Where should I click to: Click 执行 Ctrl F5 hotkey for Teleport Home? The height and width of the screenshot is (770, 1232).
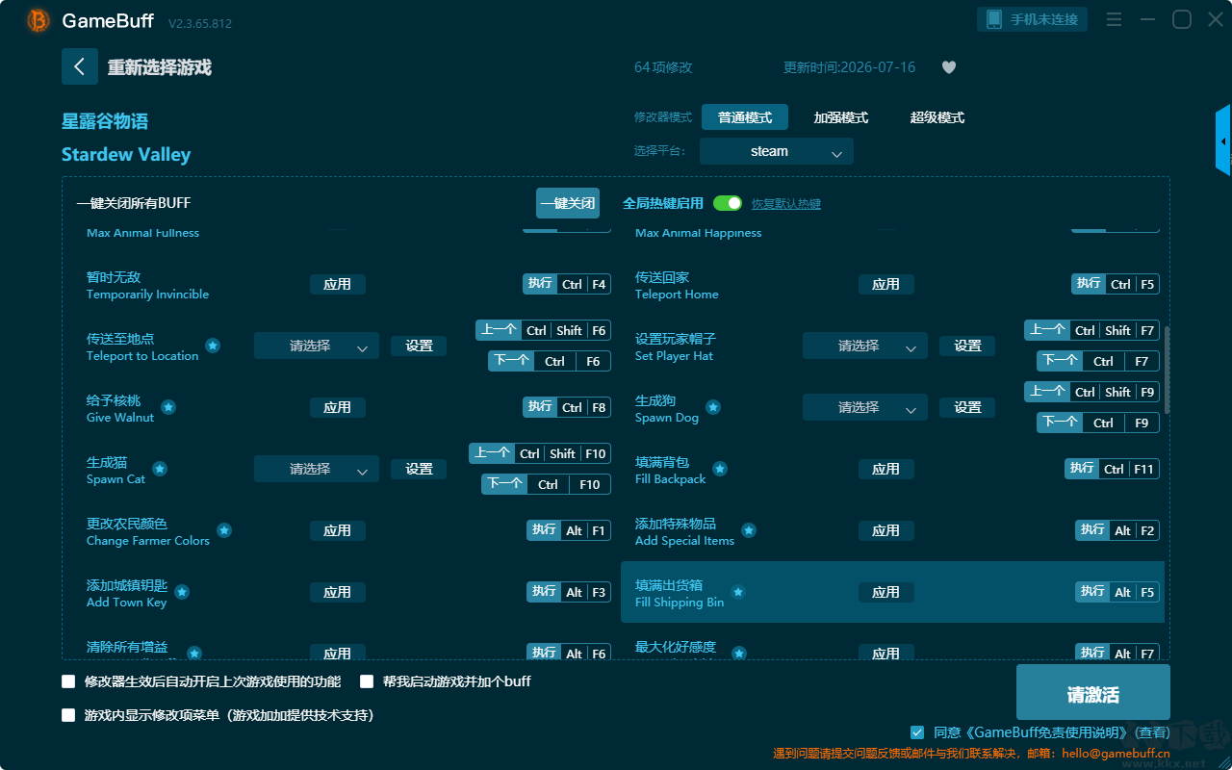click(x=1116, y=284)
